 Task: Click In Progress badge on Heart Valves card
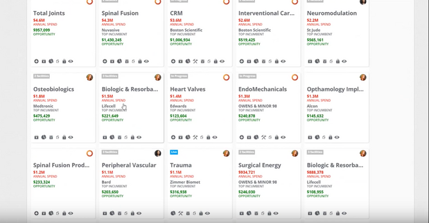179,76
